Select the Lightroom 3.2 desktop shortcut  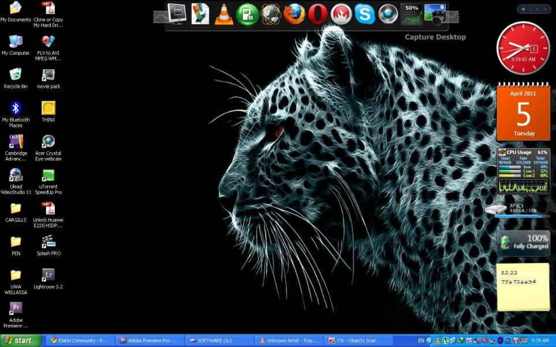48,278
